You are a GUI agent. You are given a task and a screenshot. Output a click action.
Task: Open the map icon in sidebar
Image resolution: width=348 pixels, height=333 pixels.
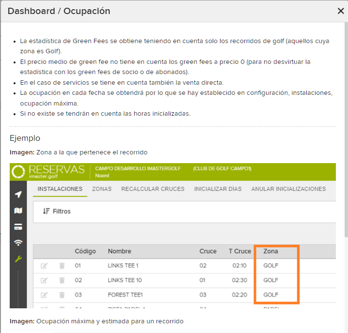click(18, 211)
